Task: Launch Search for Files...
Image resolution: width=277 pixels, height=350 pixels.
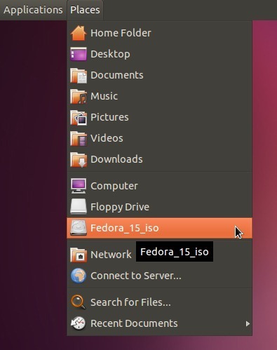Action: click(x=159, y=302)
